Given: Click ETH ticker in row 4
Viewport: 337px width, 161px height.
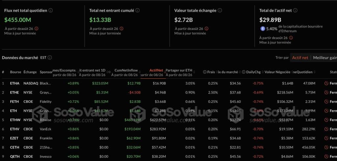Looking at the screenshot, I should 13,111.
